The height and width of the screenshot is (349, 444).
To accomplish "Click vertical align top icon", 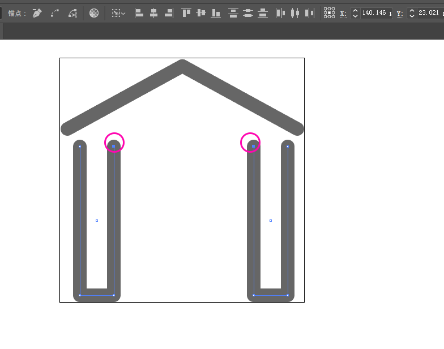I will pyautogui.click(x=186, y=13).
